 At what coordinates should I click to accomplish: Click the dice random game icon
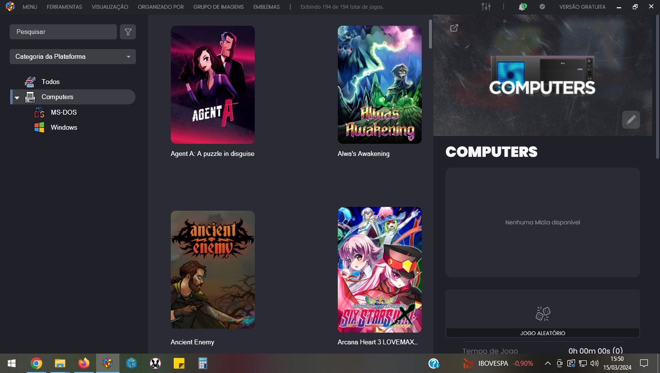[x=543, y=313]
